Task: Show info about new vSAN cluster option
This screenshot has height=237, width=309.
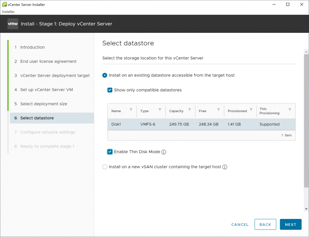Action: (x=225, y=167)
